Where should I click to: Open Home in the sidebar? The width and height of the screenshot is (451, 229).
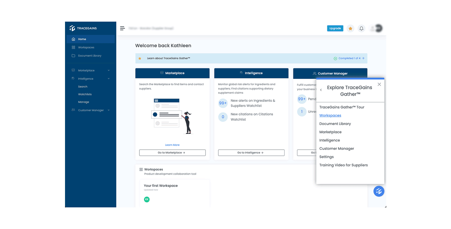click(91, 39)
